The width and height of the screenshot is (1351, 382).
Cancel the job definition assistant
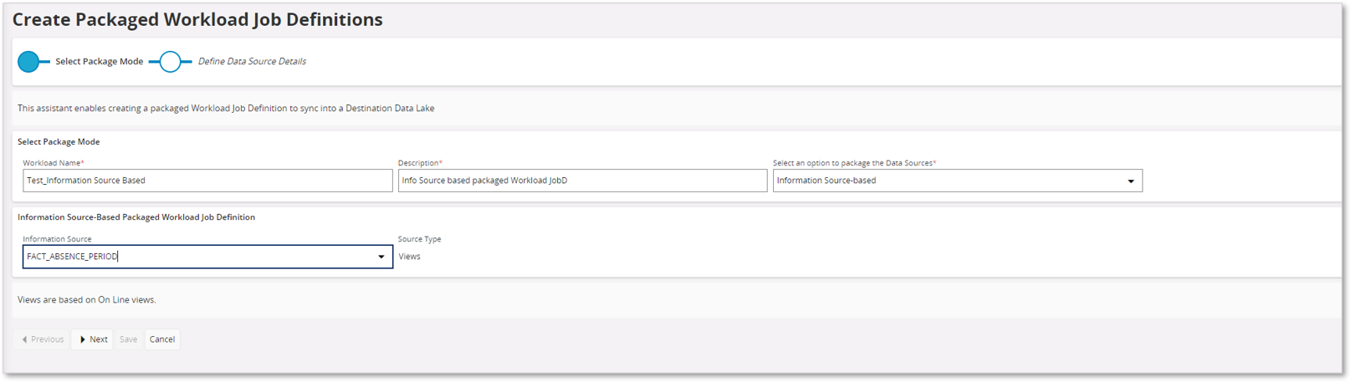coord(162,339)
